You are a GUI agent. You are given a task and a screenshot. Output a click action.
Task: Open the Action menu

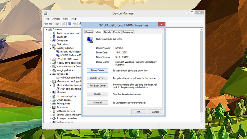point(56,19)
